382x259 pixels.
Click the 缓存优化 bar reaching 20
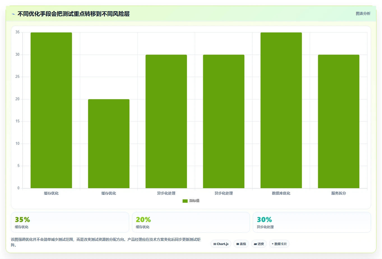pyautogui.click(x=109, y=144)
